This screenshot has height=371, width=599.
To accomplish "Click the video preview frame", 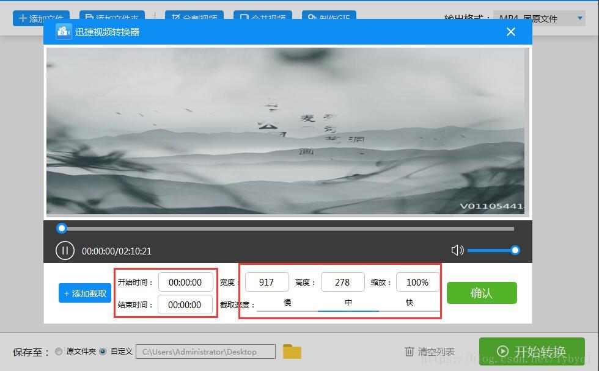I will coord(285,131).
